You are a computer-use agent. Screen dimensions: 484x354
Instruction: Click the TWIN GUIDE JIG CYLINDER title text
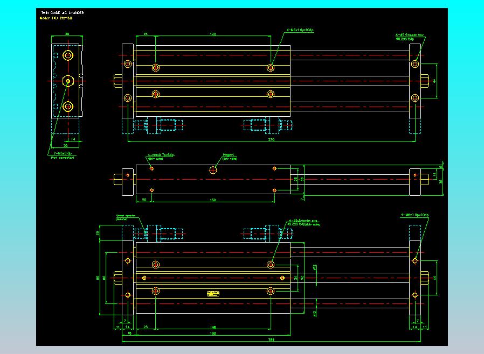63,12
